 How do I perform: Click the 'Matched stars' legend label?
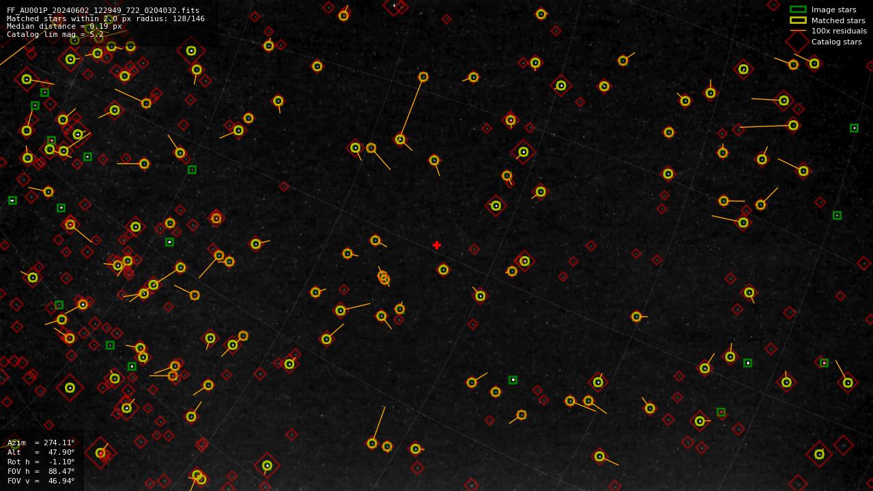coord(838,20)
